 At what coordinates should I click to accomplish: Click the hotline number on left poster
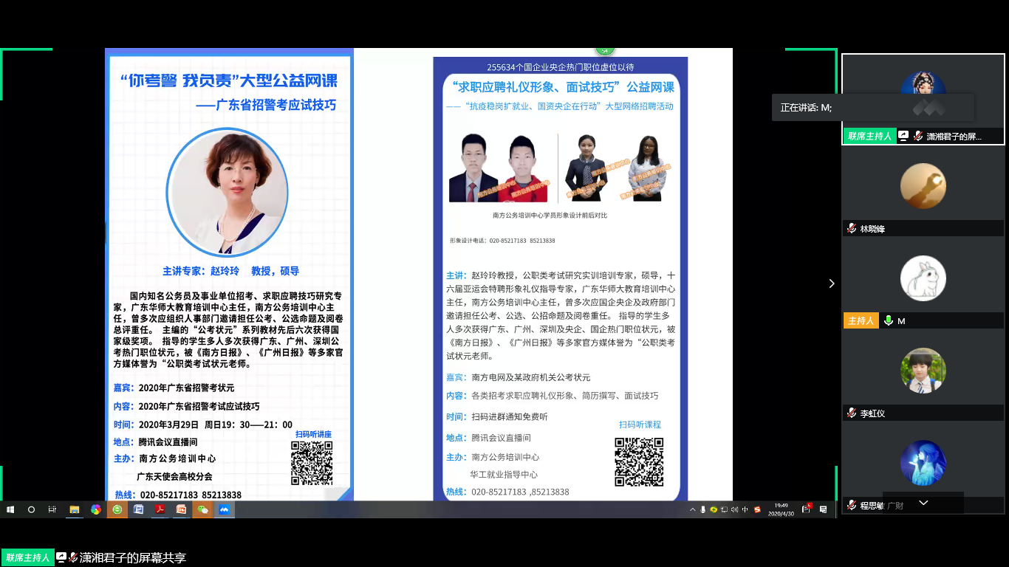pos(191,495)
